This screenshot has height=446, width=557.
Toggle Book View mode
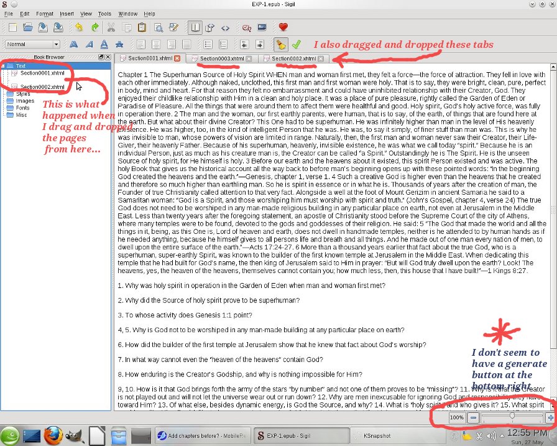coord(195,27)
